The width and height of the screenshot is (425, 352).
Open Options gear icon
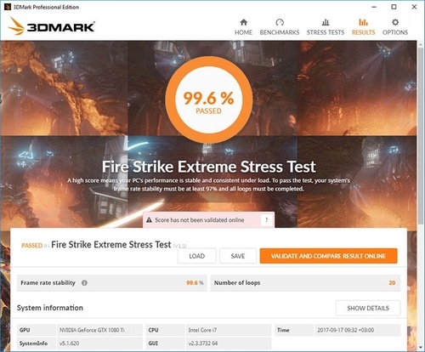(395, 22)
